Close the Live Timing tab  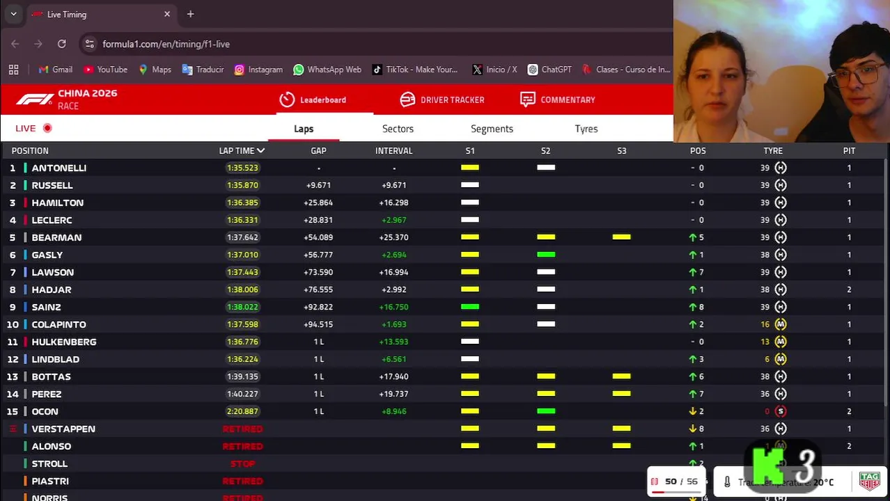pos(167,14)
